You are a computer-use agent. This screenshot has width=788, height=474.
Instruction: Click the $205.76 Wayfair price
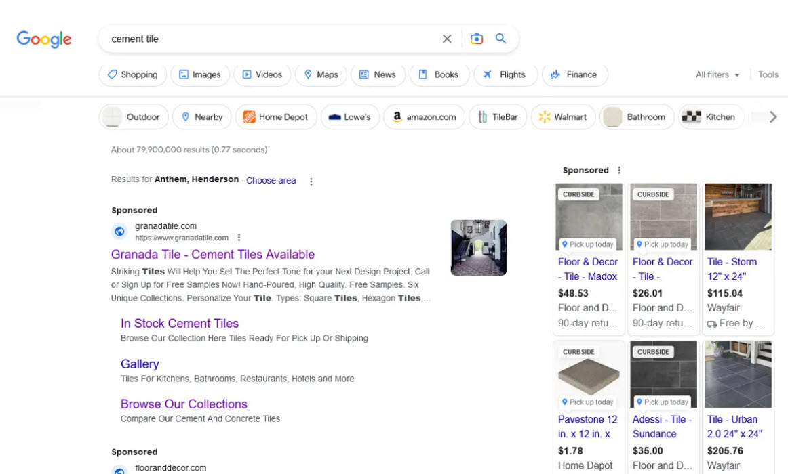click(x=725, y=451)
